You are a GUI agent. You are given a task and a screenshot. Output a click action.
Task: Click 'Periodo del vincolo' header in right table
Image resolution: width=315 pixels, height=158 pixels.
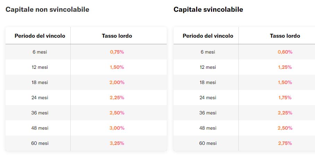click(x=208, y=36)
